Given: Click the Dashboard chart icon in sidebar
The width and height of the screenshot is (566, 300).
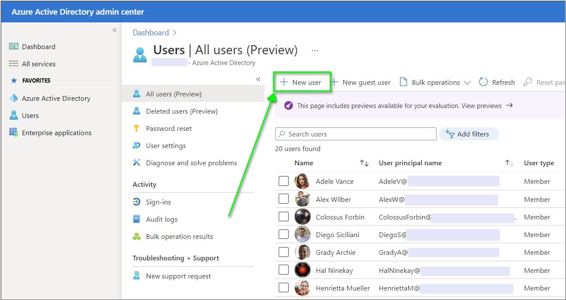Looking at the screenshot, I should 14,46.
